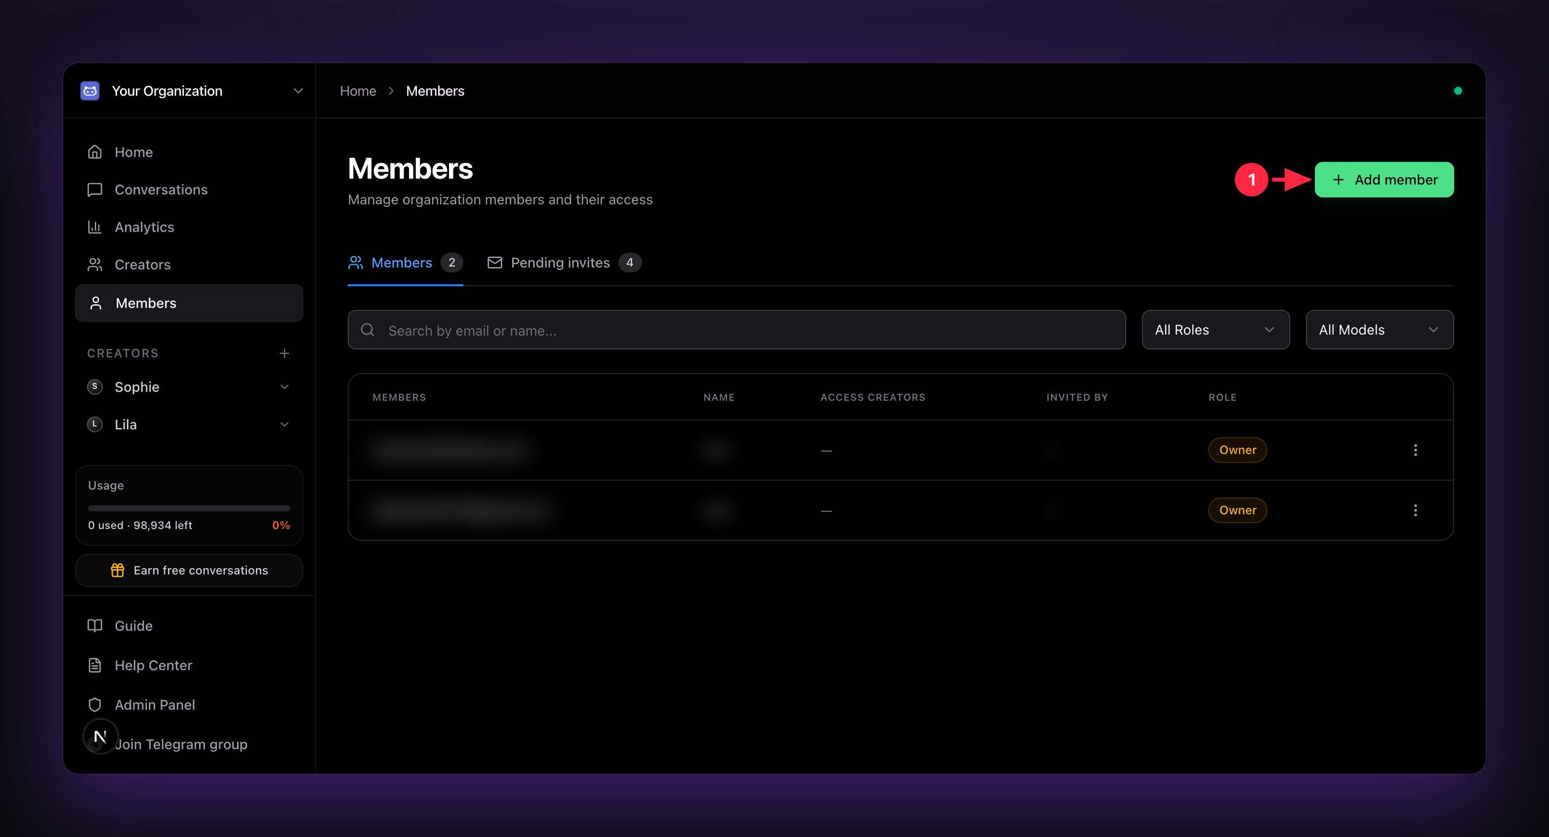Open the All Roles dropdown
1549x837 pixels.
tap(1215, 330)
